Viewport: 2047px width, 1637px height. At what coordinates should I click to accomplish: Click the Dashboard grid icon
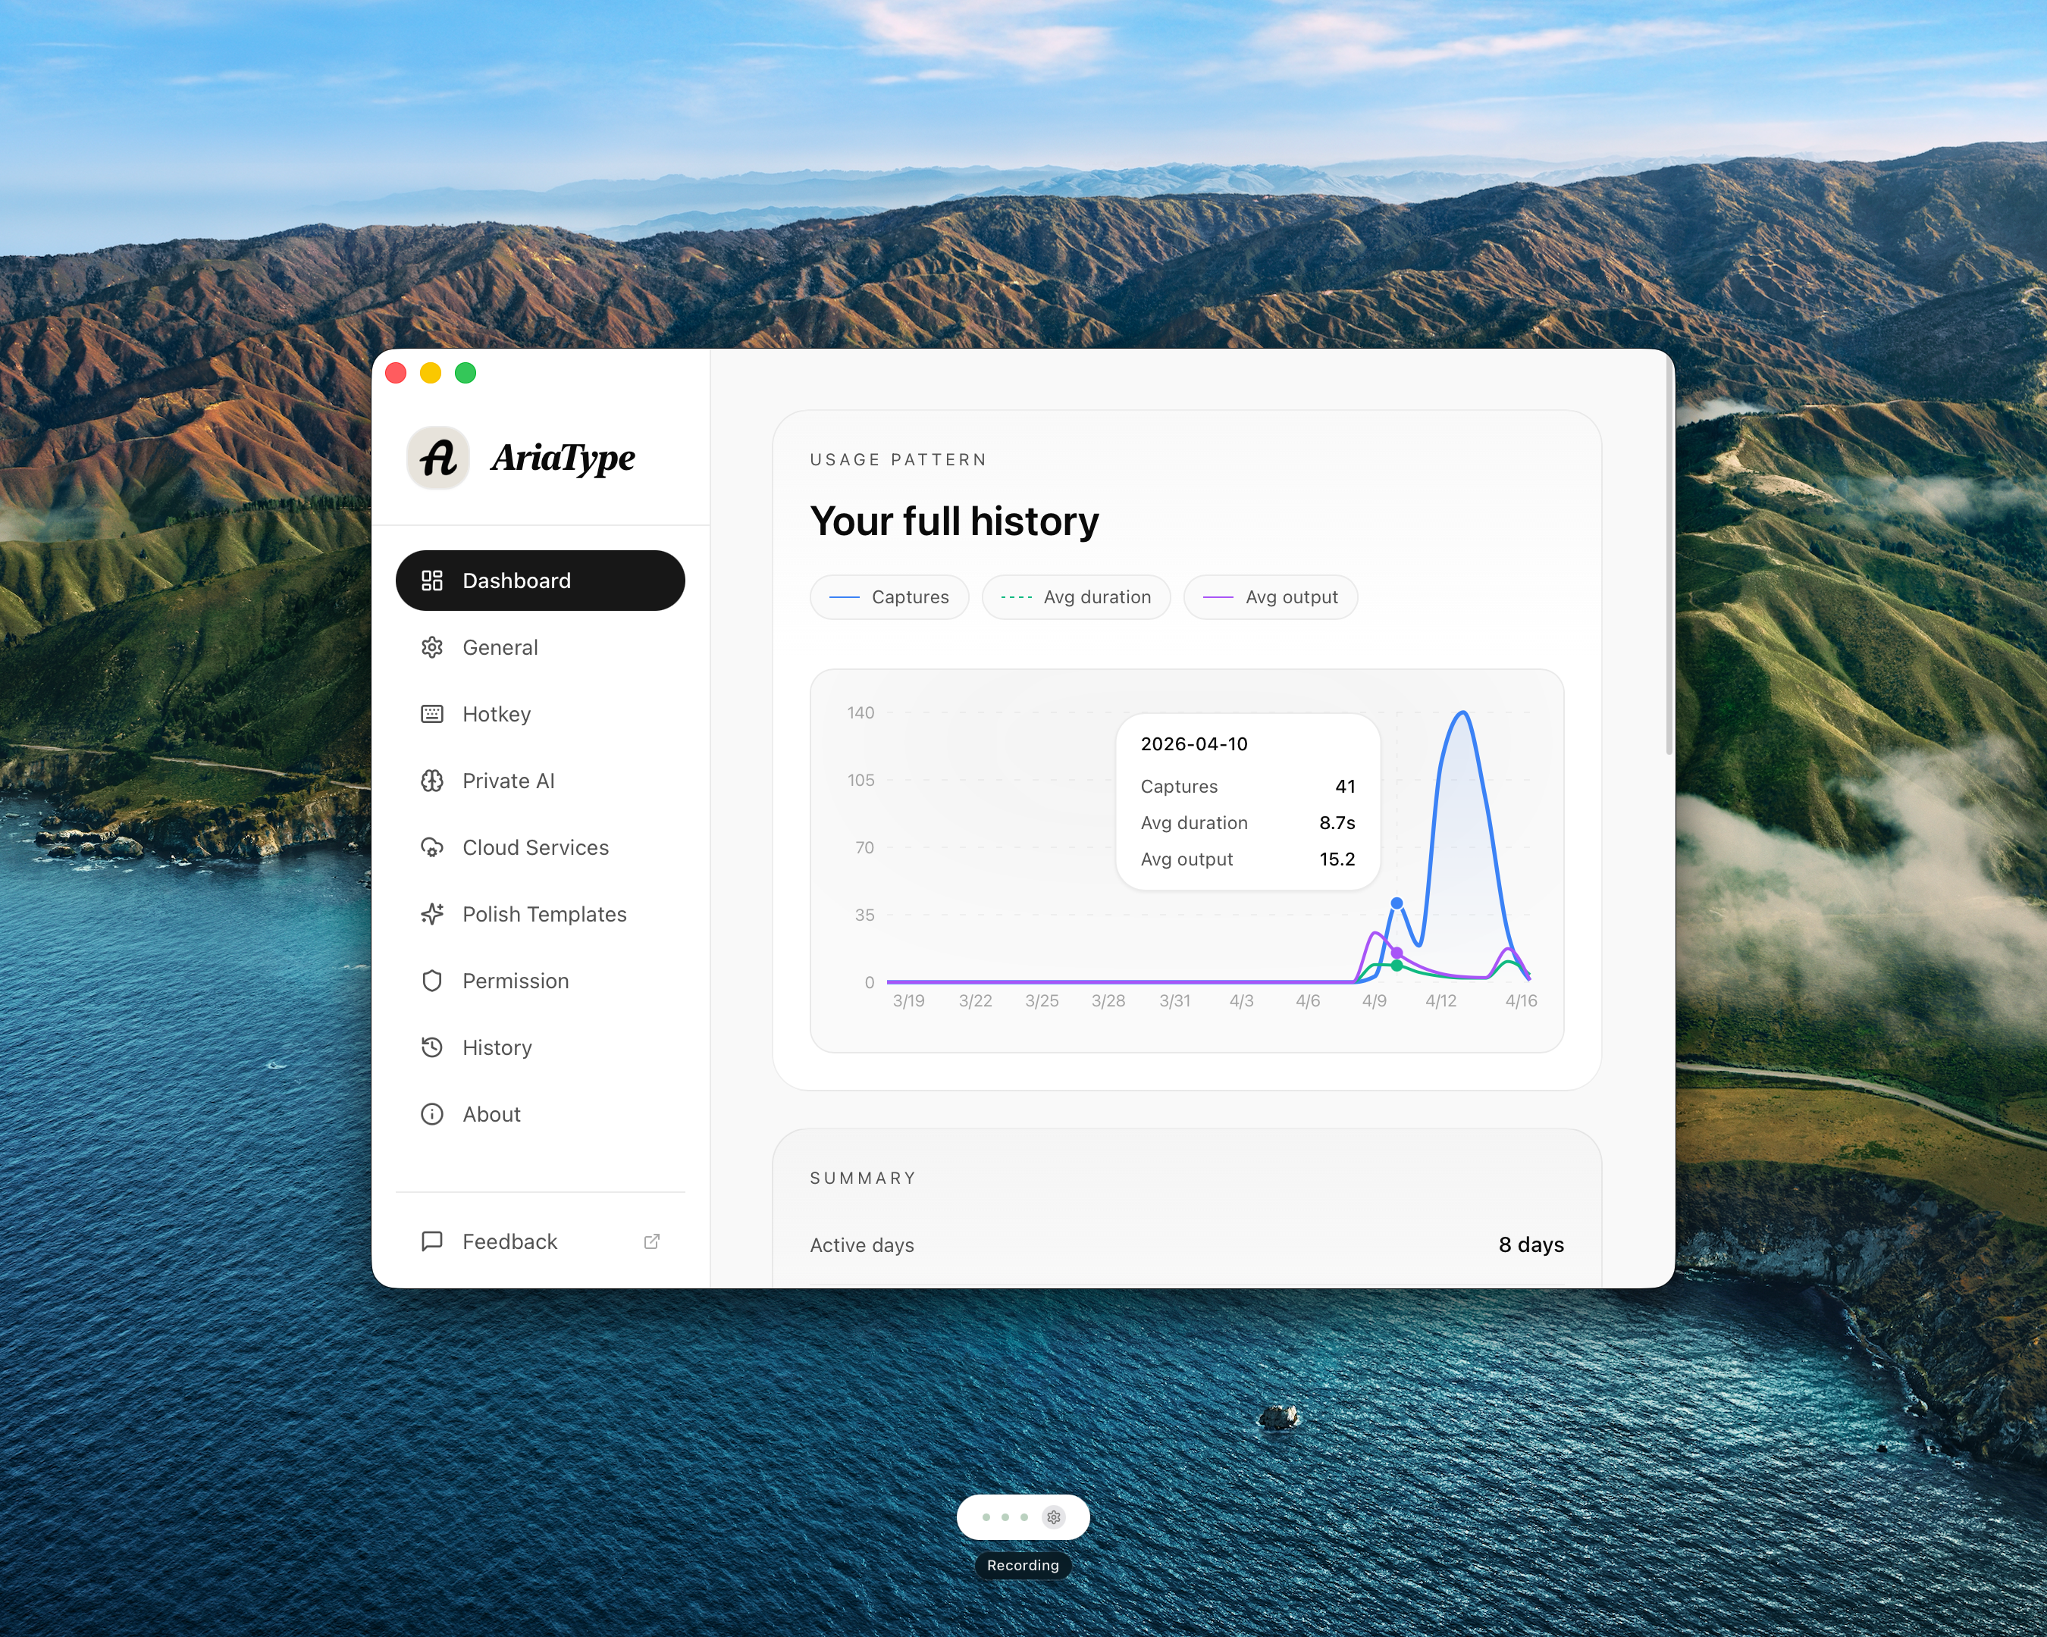tap(432, 581)
